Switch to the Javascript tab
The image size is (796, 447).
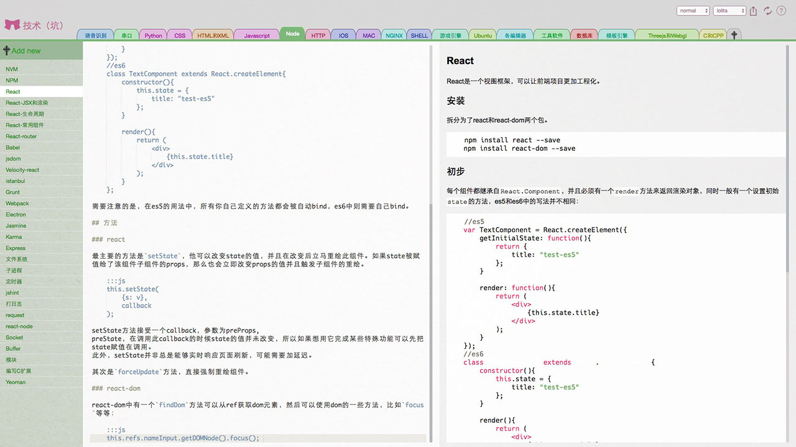(257, 35)
